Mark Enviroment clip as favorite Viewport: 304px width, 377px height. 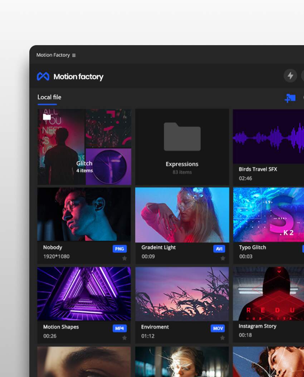pos(222,338)
